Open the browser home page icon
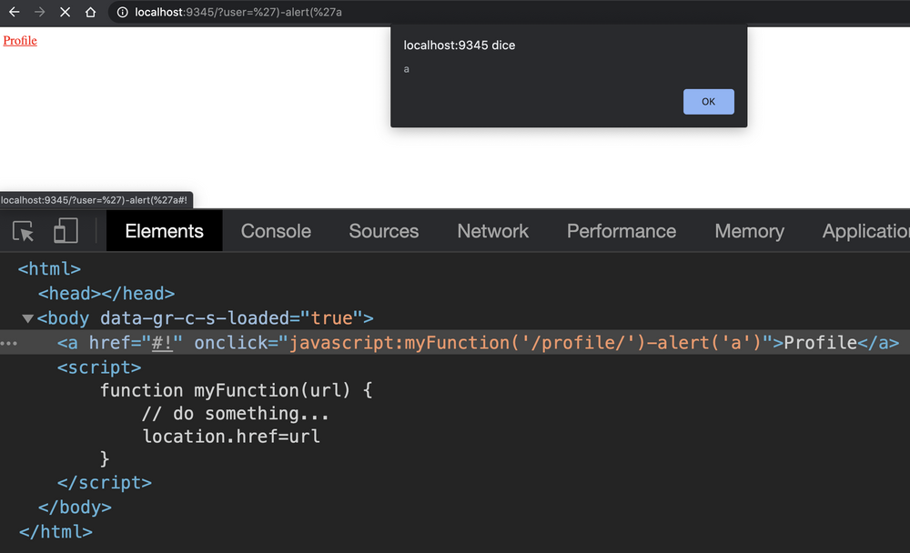Viewport: 910px width, 553px height. (92, 12)
